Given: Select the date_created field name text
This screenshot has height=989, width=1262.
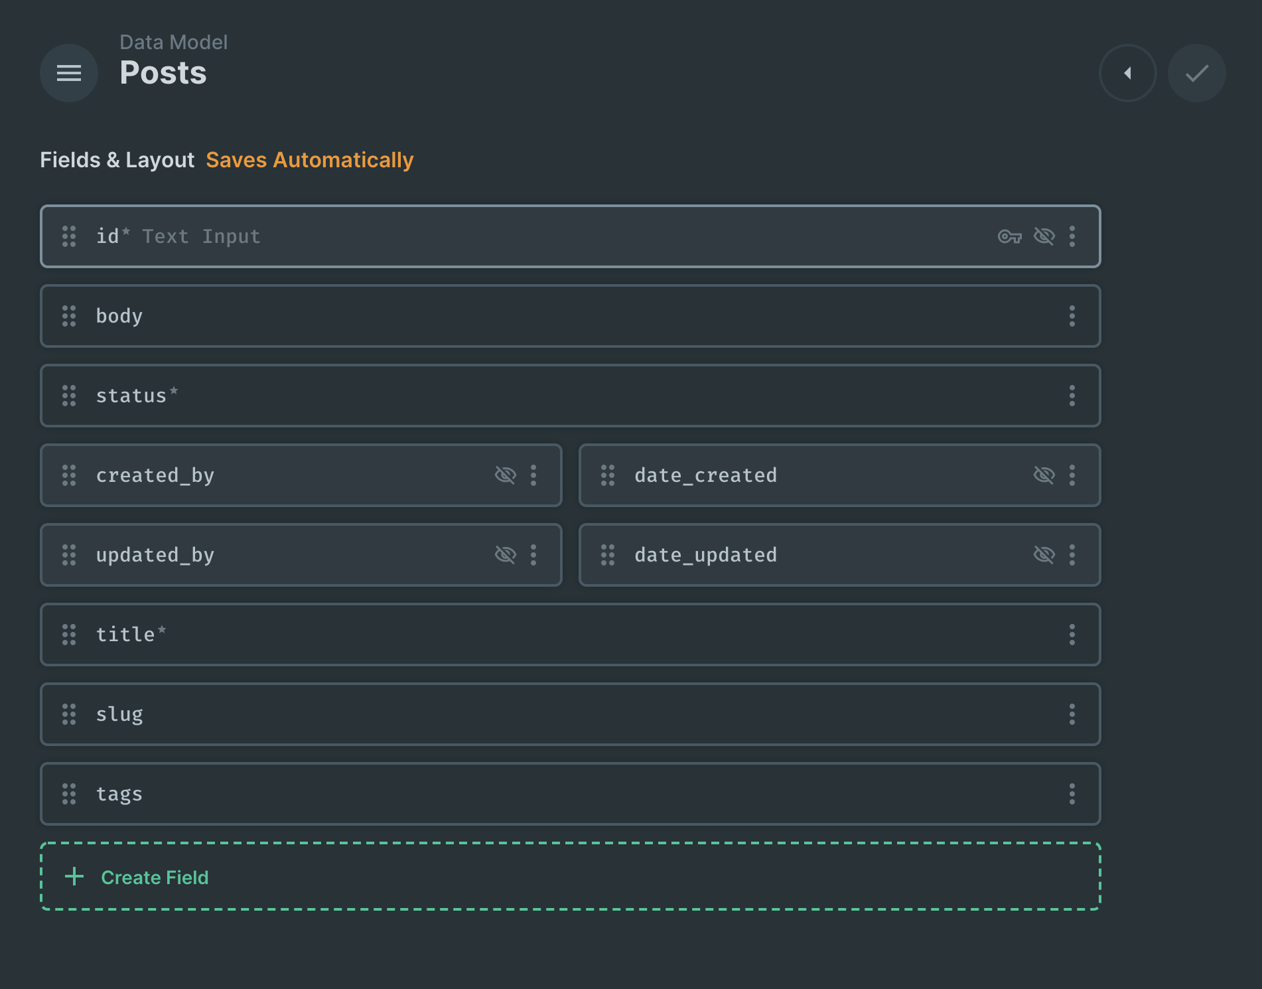Looking at the screenshot, I should (706, 476).
